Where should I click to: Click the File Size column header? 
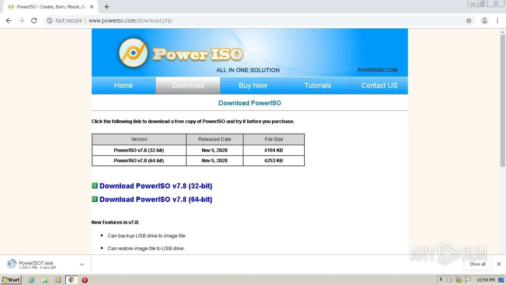(x=274, y=139)
